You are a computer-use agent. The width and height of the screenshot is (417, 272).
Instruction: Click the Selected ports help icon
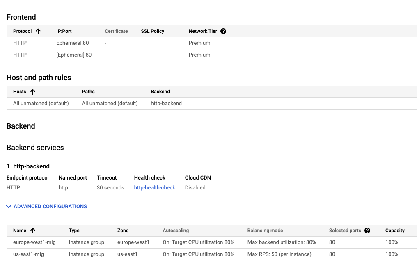coord(367,231)
